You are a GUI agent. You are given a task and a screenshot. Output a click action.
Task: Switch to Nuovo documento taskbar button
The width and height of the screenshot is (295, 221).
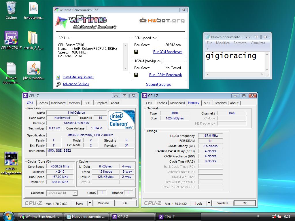pos(86,216)
